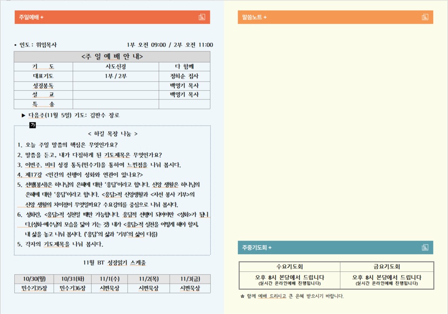Click the 정희순 집사 cell
The image size is (448, 314).
(x=184, y=76)
